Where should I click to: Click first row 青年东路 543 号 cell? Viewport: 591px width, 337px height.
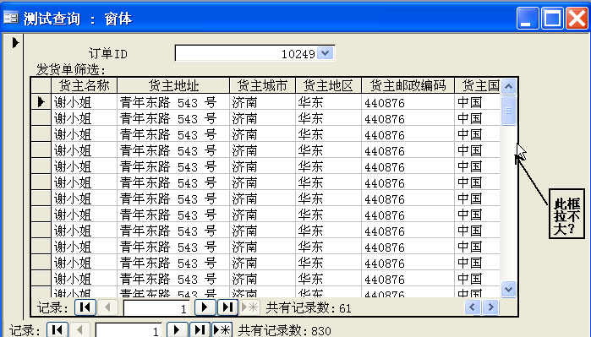point(173,102)
